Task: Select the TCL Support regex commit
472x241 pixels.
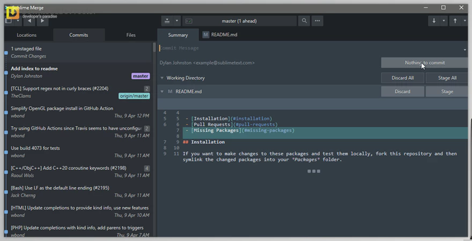Action: click(78, 92)
